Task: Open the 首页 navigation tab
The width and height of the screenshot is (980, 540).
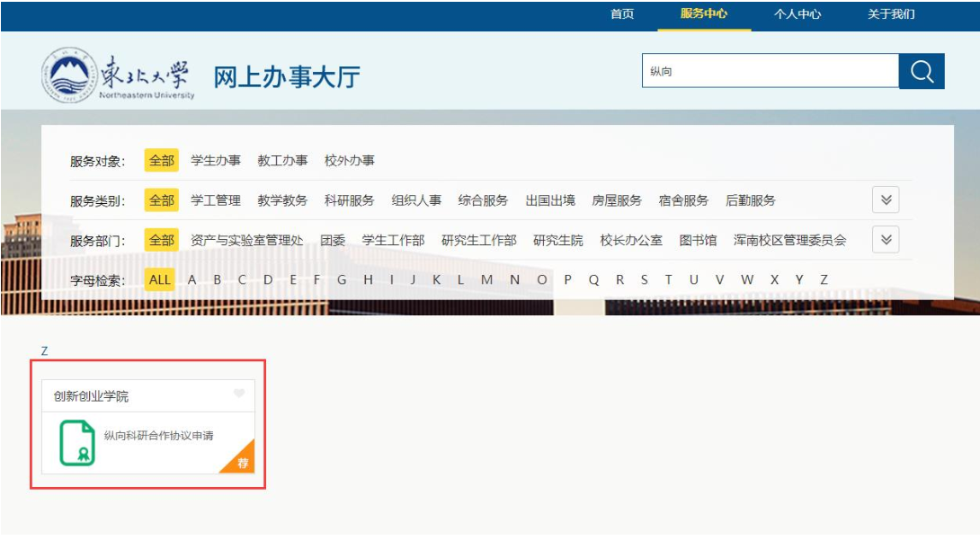Action: point(622,14)
